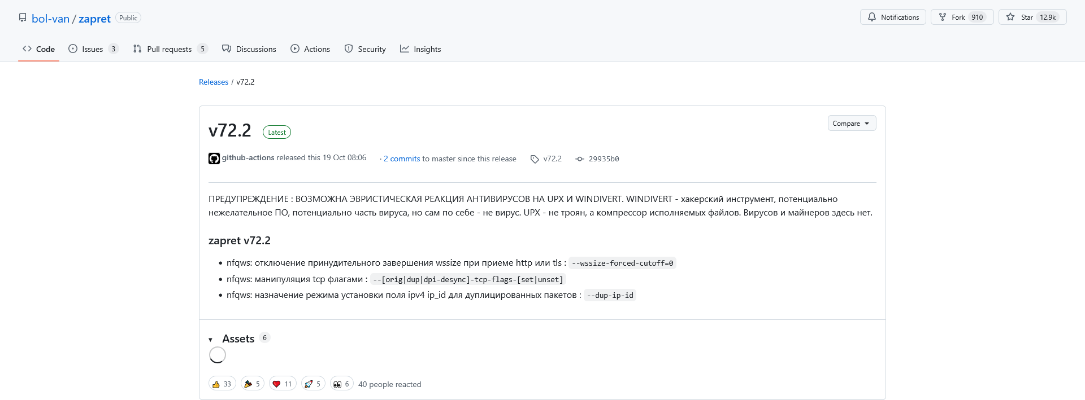This screenshot has width=1085, height=400.
Task: Click the Notifications bell button
Action: point(893,17)
